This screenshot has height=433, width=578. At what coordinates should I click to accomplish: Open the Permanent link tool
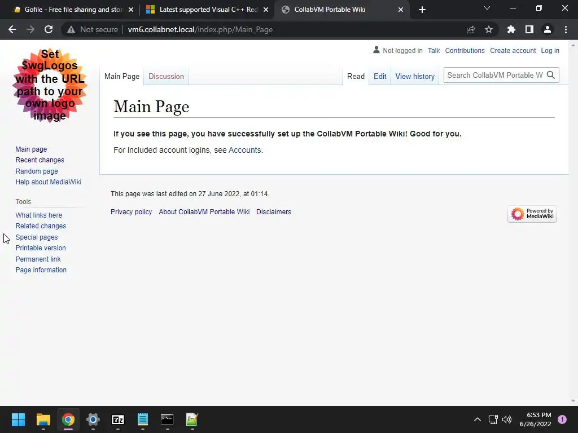(x=38, y=259)
